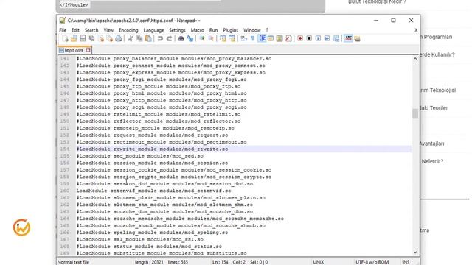Click the ssl_module line 167
The height and width of the screenshot is (265, 472).
point(139,239)
